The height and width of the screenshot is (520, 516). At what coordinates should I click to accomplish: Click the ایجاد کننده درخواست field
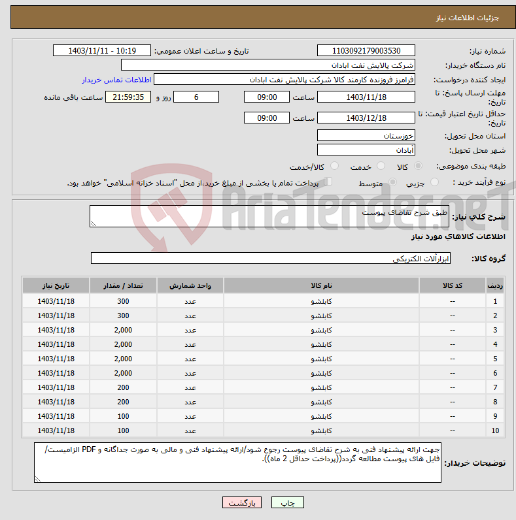point(284,80)
